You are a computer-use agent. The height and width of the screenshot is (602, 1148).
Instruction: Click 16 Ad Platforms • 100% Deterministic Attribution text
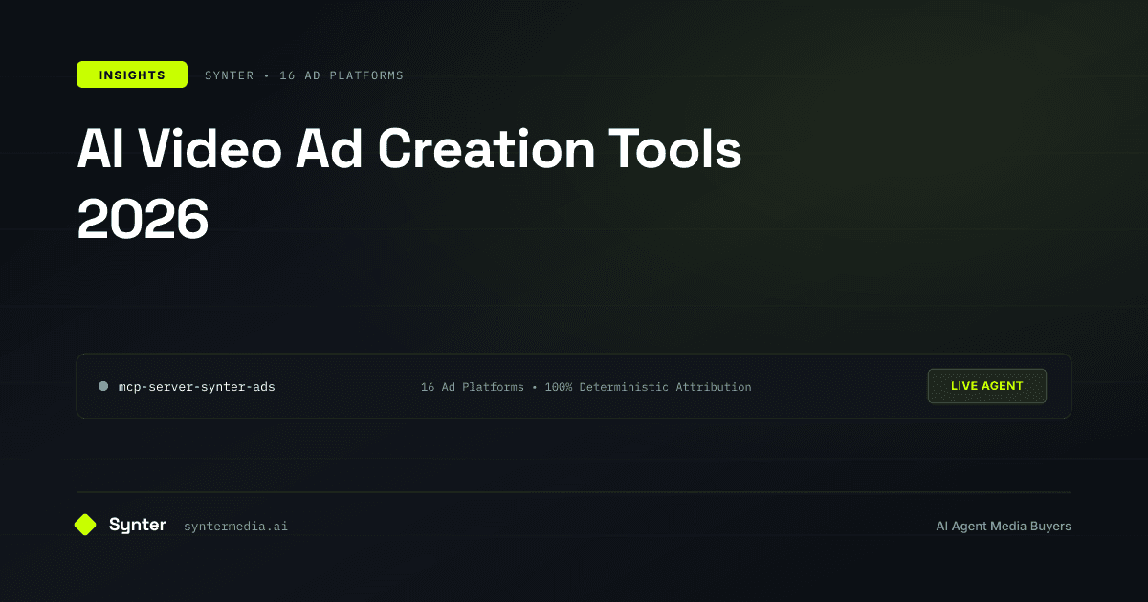586,387
